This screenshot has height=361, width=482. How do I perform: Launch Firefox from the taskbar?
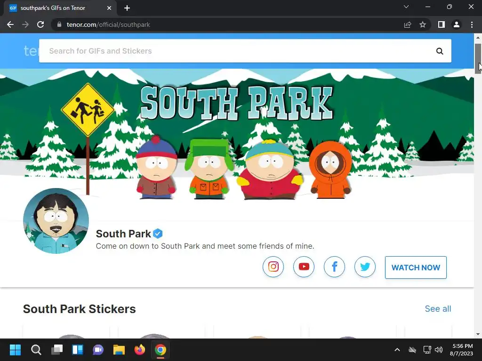[x=140, y=350]
